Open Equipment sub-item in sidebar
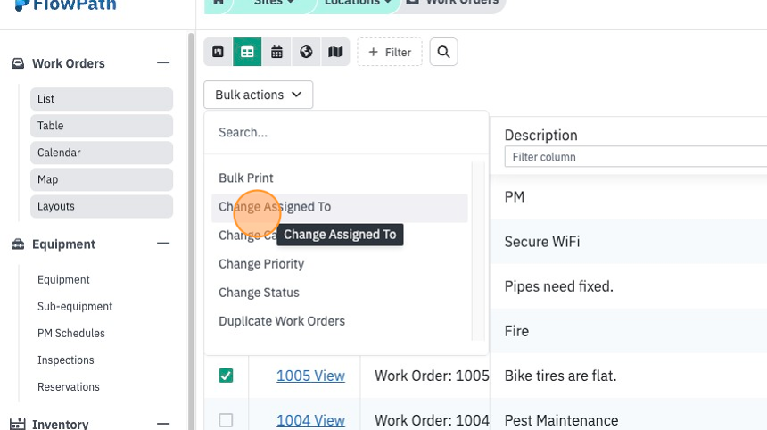Screen dimensions: 767x430 [x=63, y=280]
